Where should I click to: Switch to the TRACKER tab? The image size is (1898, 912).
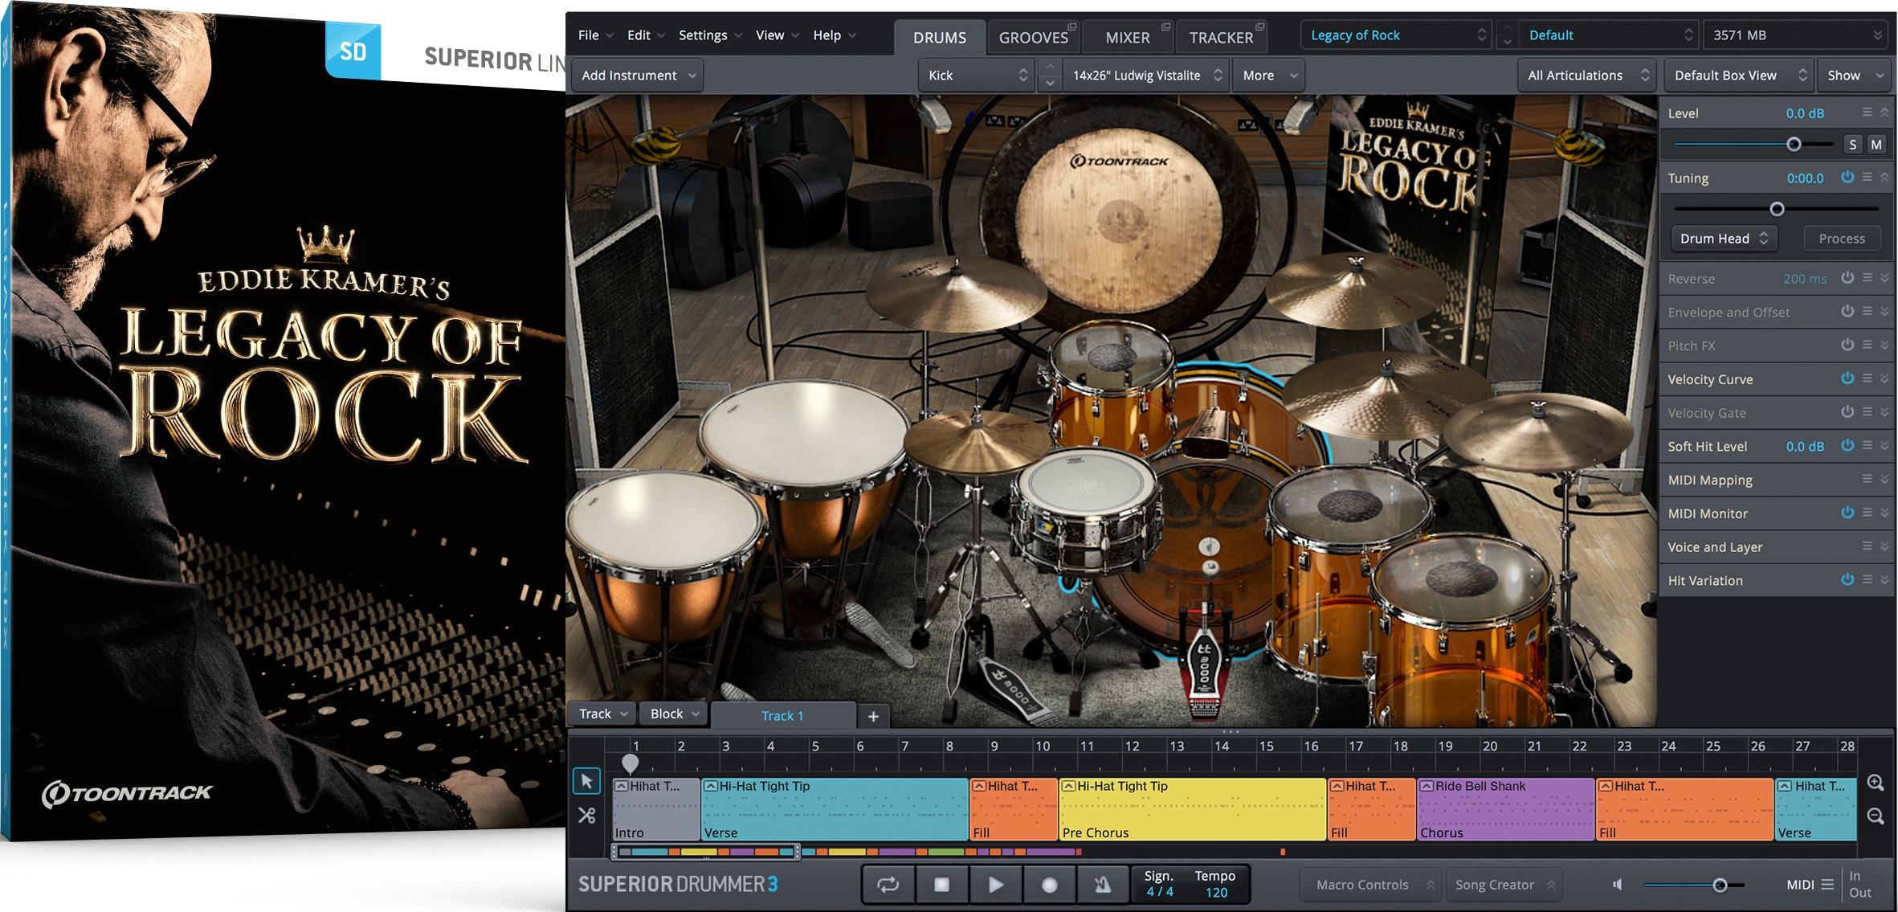coord(1221,38)
